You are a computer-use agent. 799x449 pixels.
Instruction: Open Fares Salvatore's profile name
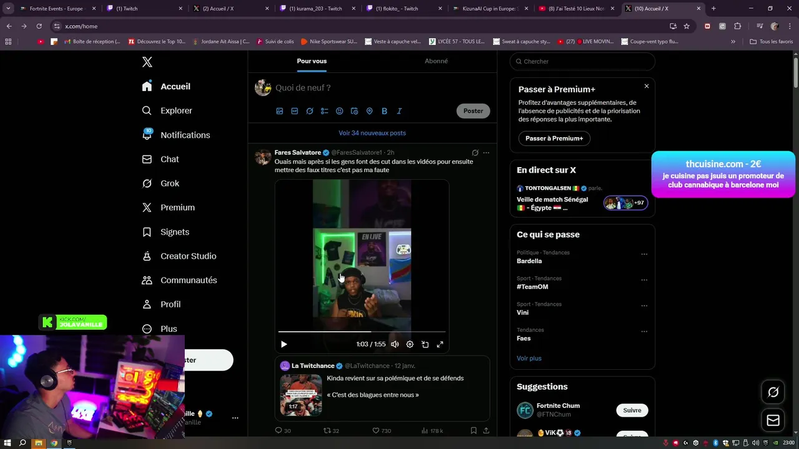298,152
